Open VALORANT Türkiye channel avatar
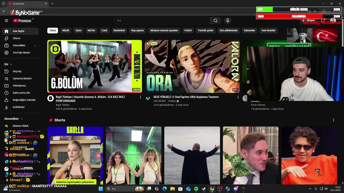 click(x=148, y=98)
